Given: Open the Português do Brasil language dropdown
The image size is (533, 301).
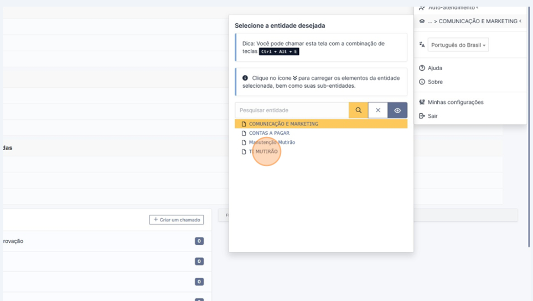Looking at the screenshot, I should pos(458,45).
